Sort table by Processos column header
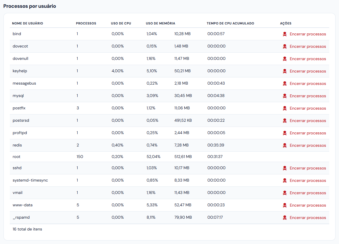 click(x=86, y=23)
